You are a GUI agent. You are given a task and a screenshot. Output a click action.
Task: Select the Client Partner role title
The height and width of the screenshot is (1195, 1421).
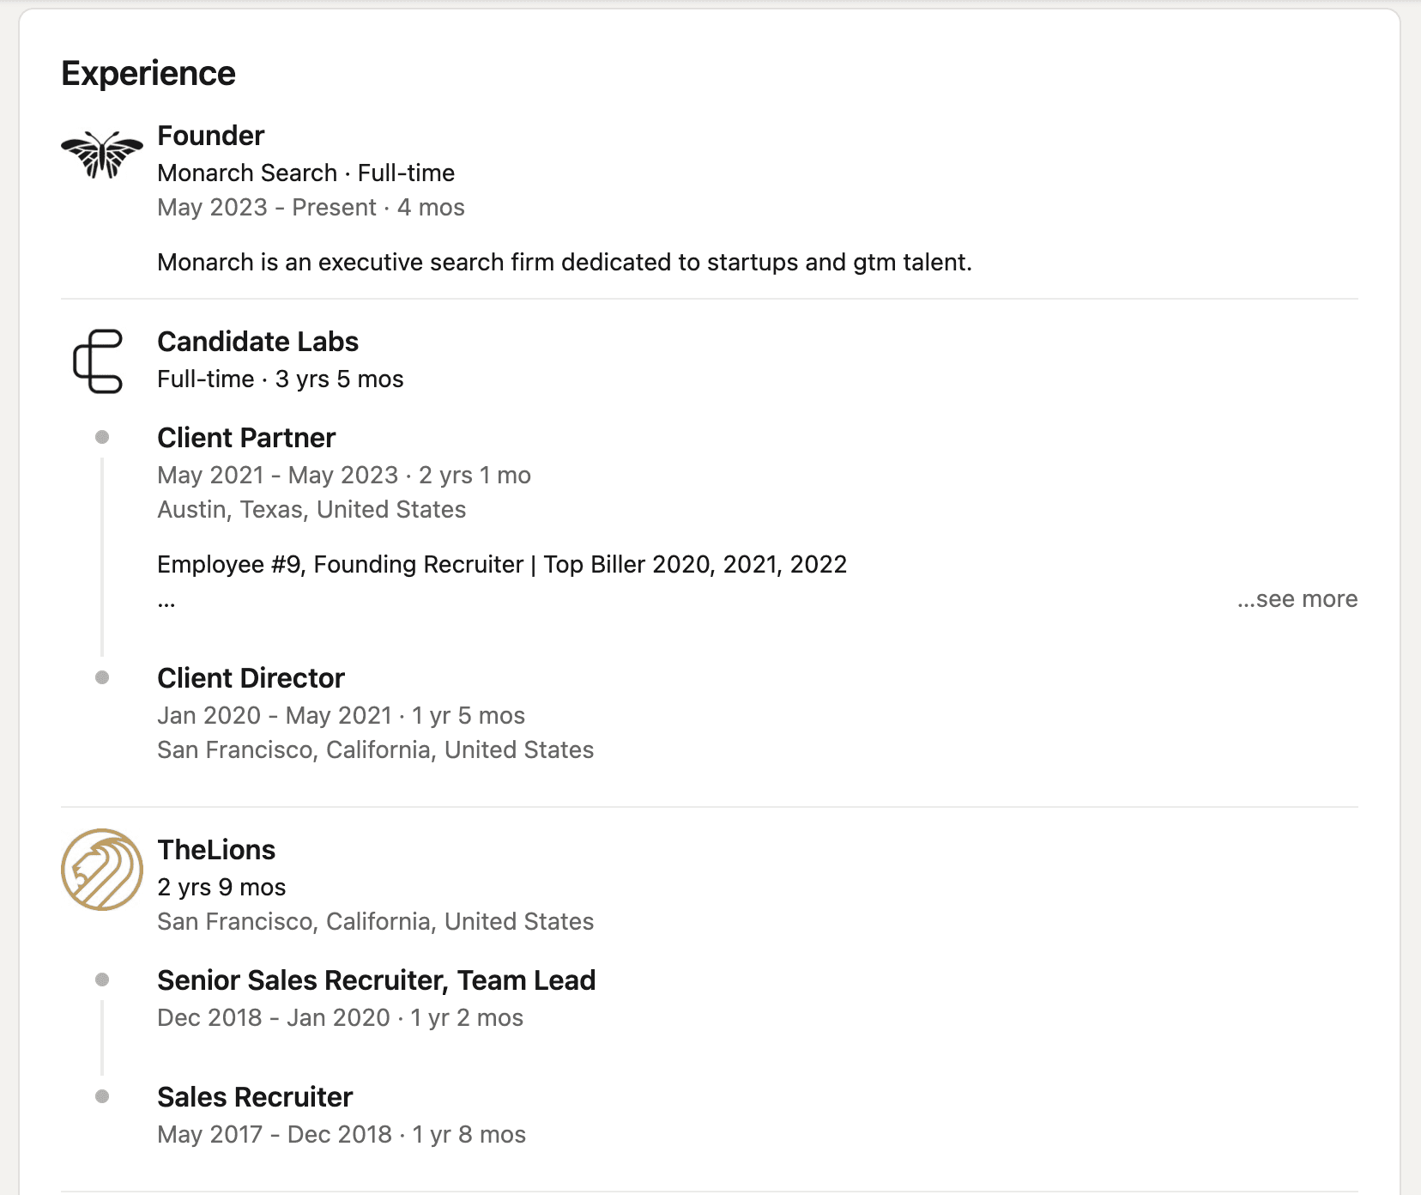246,438
